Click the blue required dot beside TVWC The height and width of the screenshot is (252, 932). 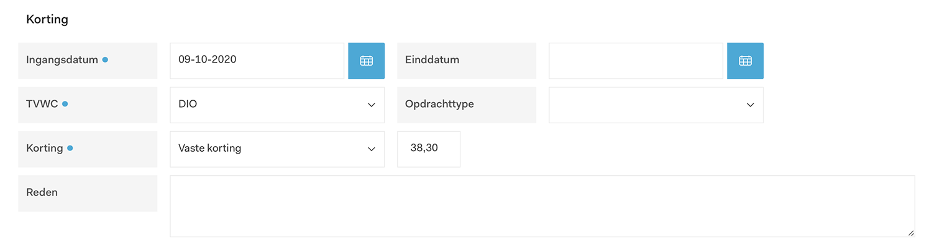pos(65,104)
